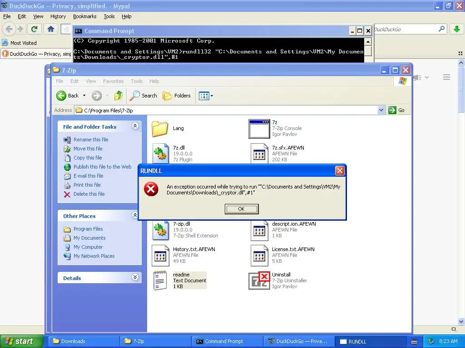Collapse the Other Places panel
This screenshot has width=465, height=348.
tap(135, 215)
